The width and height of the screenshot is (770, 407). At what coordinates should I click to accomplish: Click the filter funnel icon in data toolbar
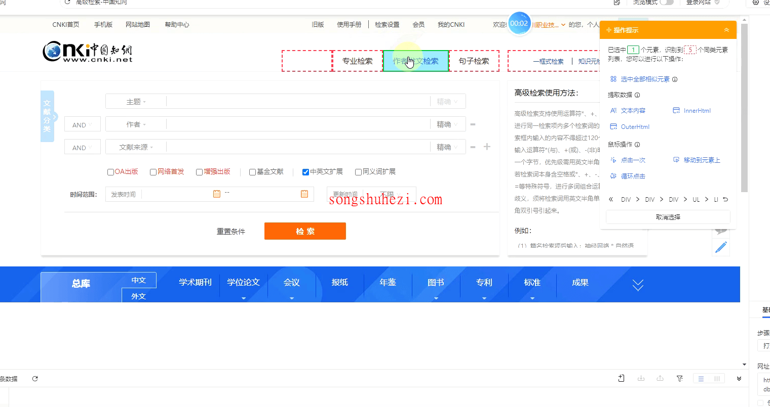[680, 378]
